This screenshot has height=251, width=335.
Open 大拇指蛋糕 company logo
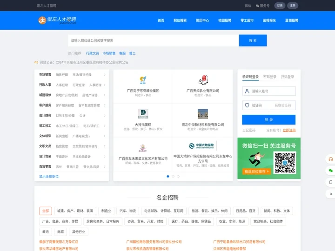click(x=143, y=114)
